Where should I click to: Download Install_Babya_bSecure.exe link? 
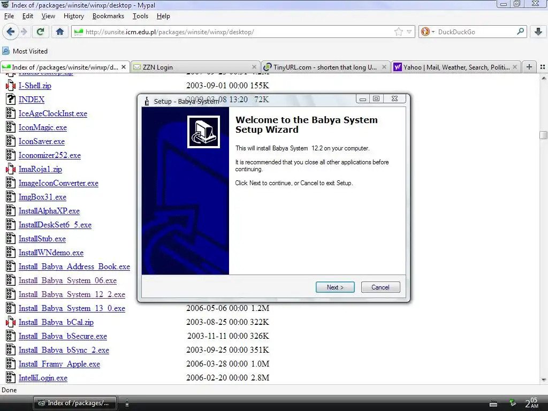(63, 336)
